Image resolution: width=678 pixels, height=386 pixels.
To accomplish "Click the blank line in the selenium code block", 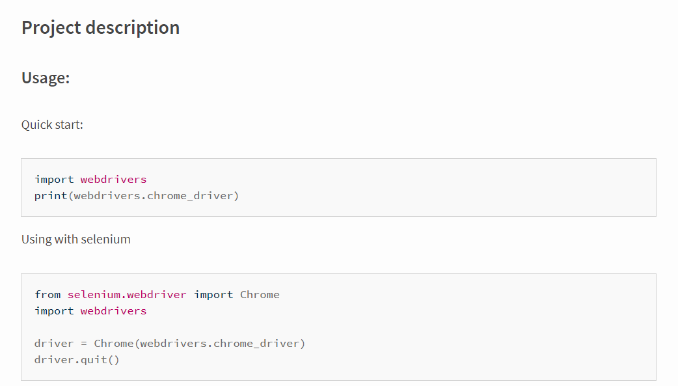I will point(195,327).
